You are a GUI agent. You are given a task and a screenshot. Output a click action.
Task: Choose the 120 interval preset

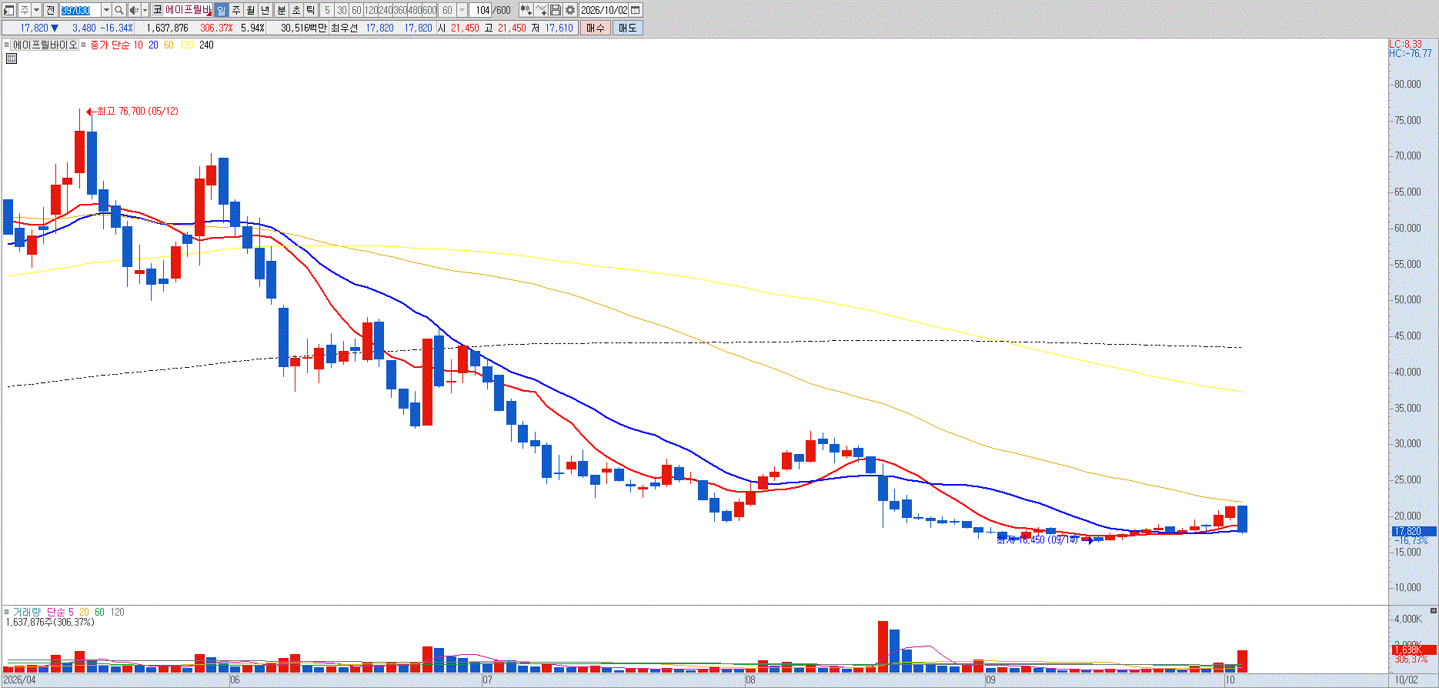click(371, 10)
